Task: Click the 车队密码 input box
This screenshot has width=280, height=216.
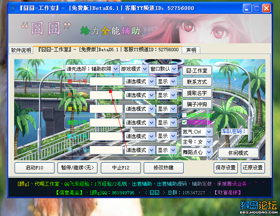Action: [x=236, y=138]
